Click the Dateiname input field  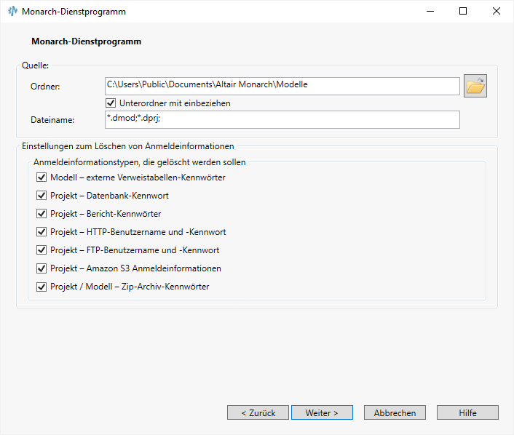(282, 119)
